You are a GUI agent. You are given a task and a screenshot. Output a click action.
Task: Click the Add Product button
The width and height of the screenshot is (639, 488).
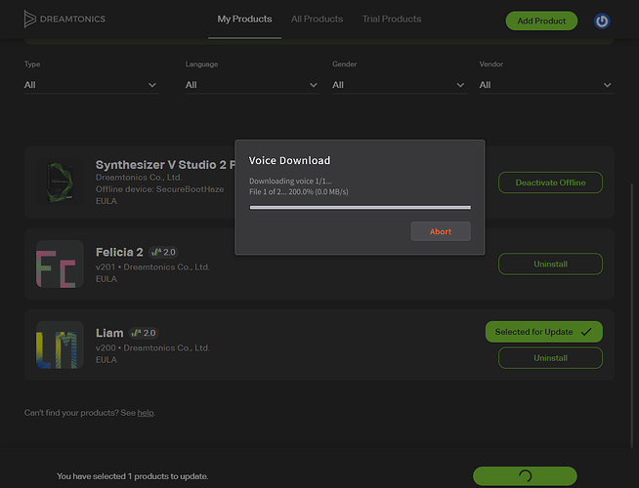coord(541,20)
